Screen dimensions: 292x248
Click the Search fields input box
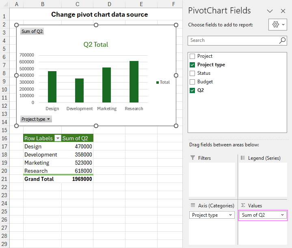[x=237, y=41]
